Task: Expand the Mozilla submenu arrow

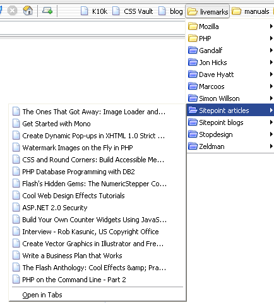Action: (x=271, y=27)
